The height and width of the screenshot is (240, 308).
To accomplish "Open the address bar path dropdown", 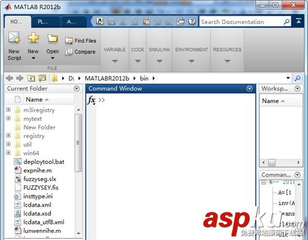I will click(x=288, y=78).
